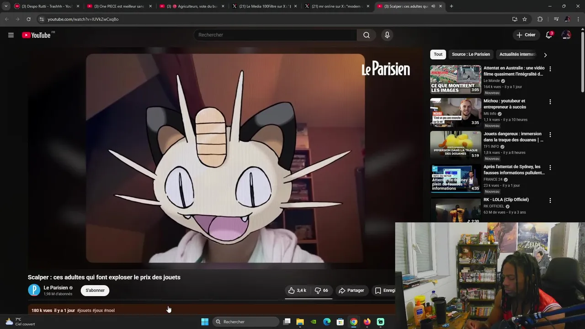
Task: Open options for Jouets dangereux video
Action: click(x=550, y=135)
